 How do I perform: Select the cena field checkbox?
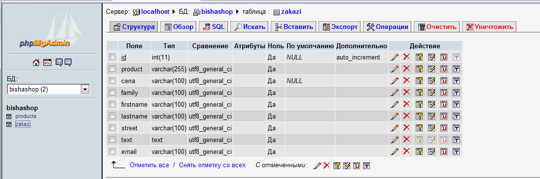[112, 80]
